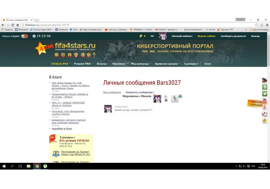Open the FIFA4Stars bookmark
This screenshot has width=270, height=189.
pyautogui.click(x=141, y=30)
